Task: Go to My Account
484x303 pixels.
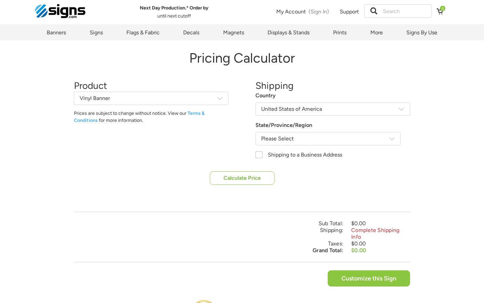Action: 291,12
